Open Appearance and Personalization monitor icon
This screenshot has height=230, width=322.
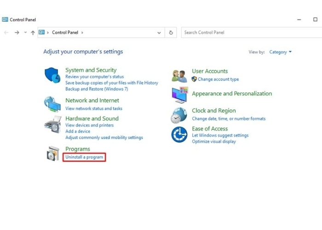click(180, 95)
